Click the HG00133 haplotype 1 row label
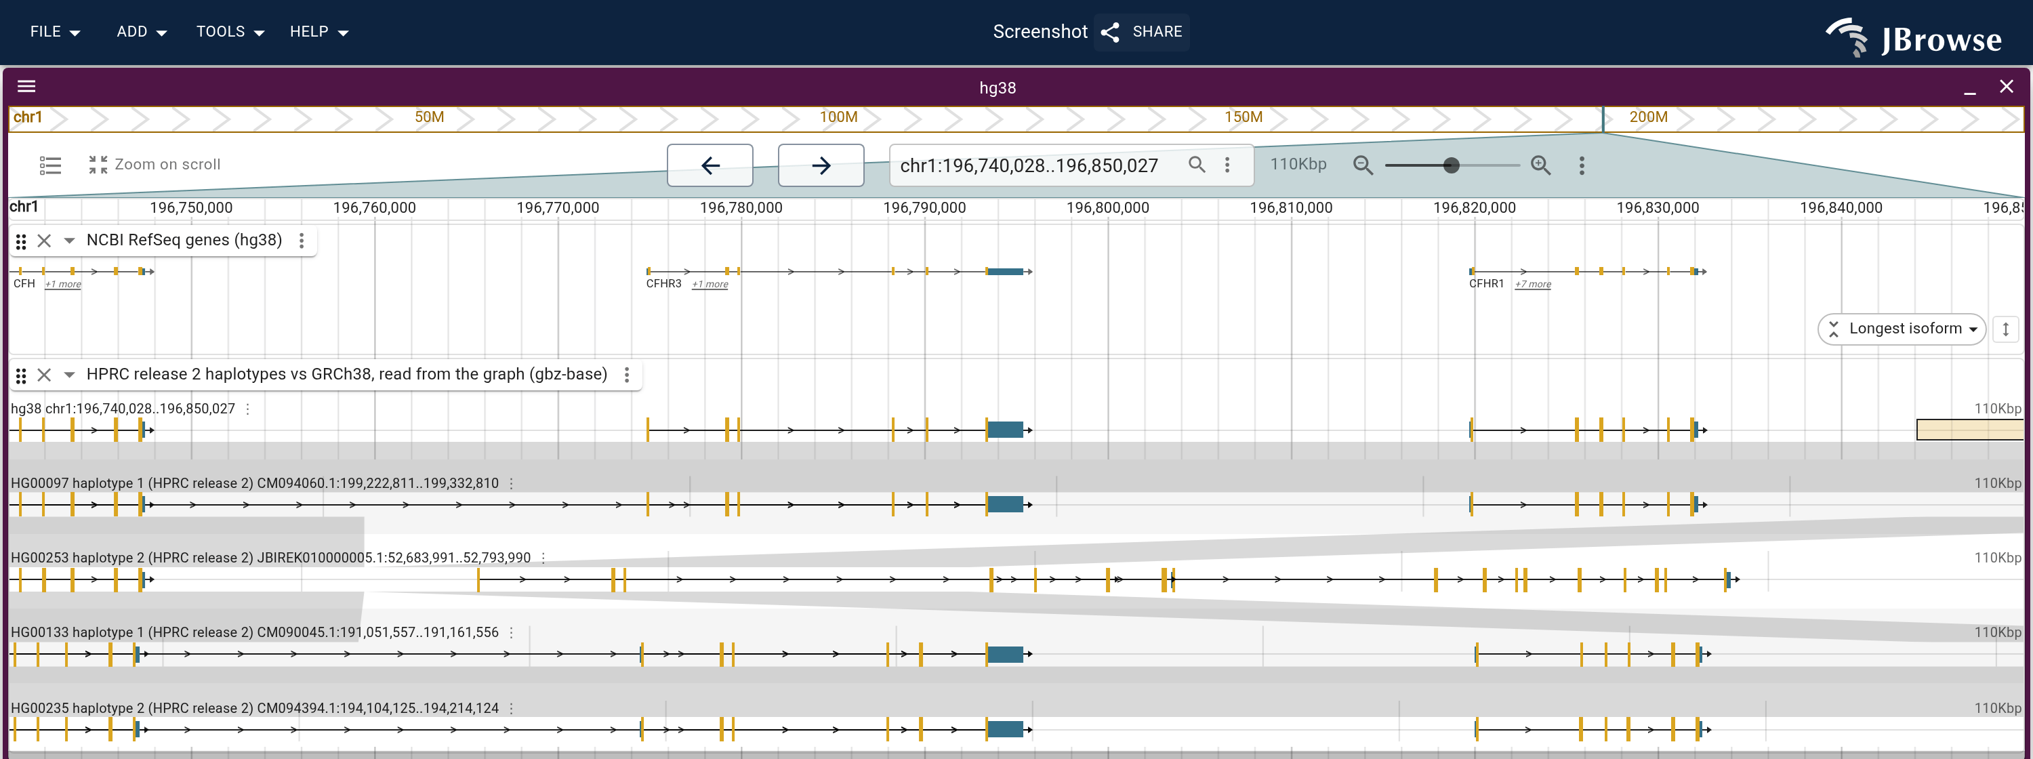This screenshot has height=759, width=2033. pos(254,632)
